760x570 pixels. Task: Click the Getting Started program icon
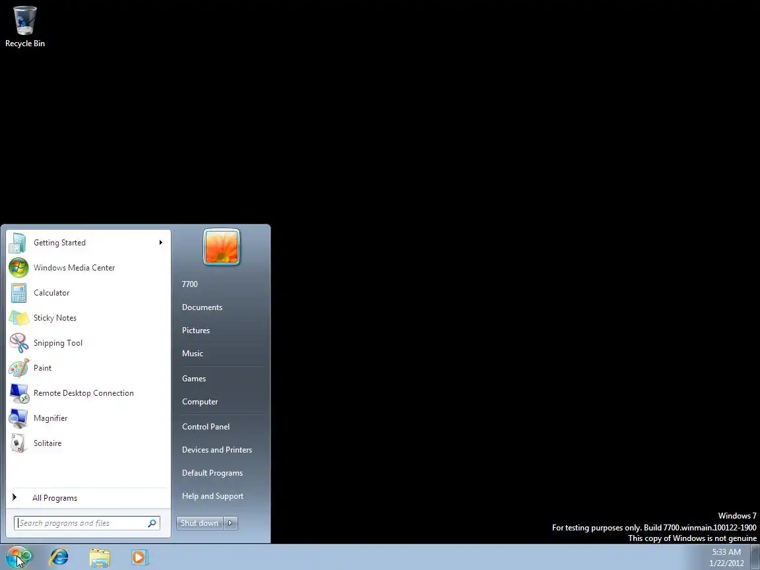point(18,243)
